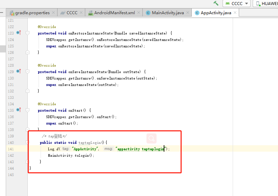278x196 pixels.
Task: Click the AndroidManifest.xml file icon in its tab
Action: pos(91,13)
